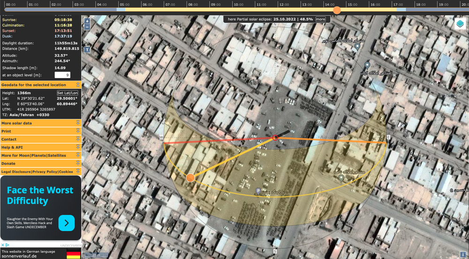Open the sonnenverlauf.de German site link
This screenshot has width=469, height=259.
(x=19, y=256)
